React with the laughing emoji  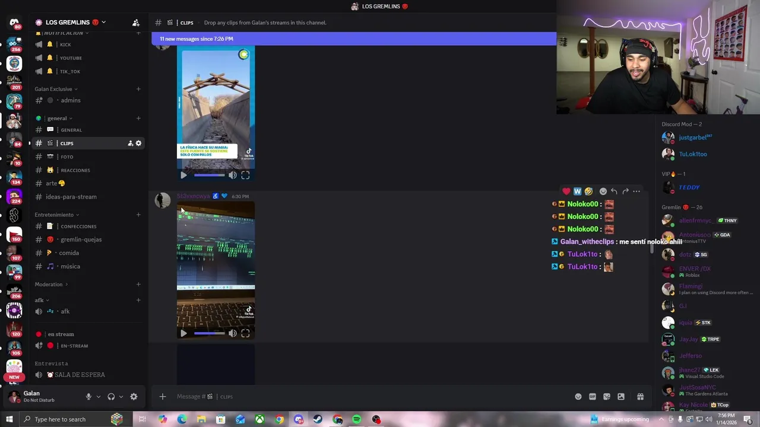click(588, 191)
